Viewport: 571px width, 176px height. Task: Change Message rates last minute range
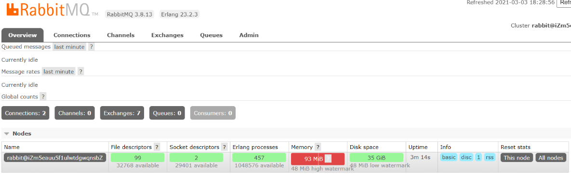tap(59, 71)
